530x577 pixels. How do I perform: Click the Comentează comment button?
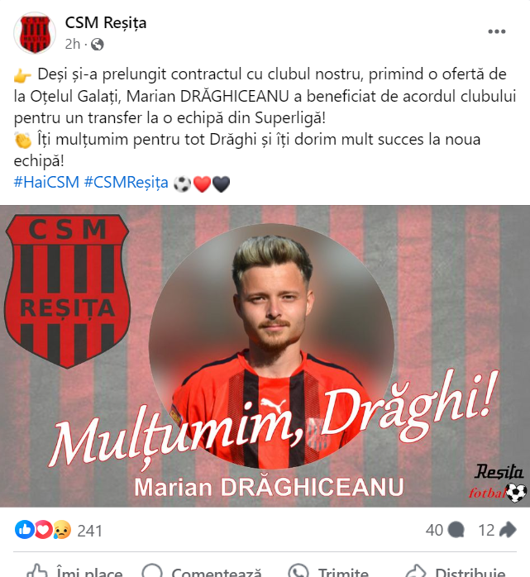pos(202,571)
